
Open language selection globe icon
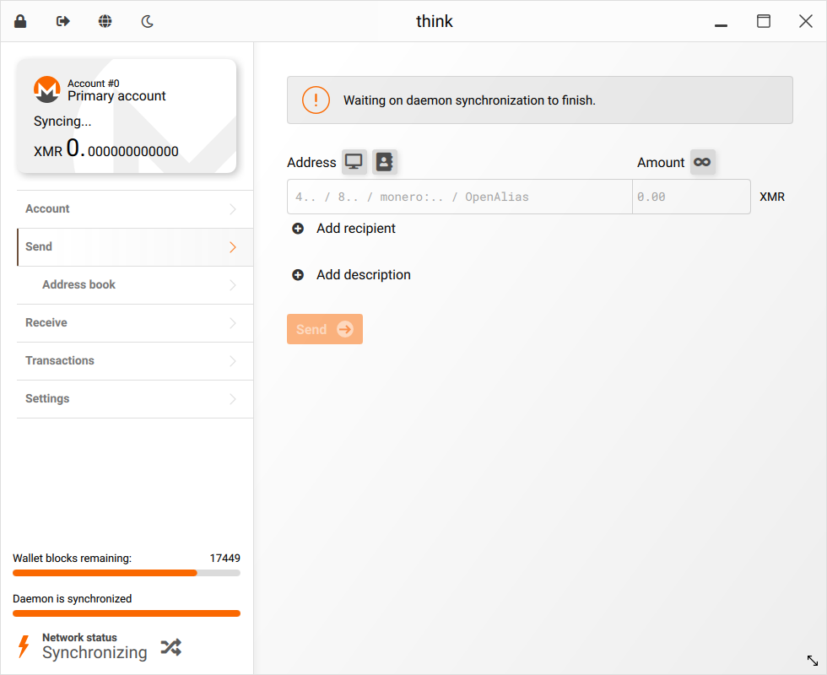coord(105,21)
